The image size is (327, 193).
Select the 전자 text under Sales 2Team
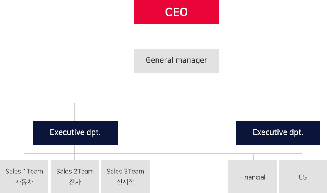(x=75, y=182)
